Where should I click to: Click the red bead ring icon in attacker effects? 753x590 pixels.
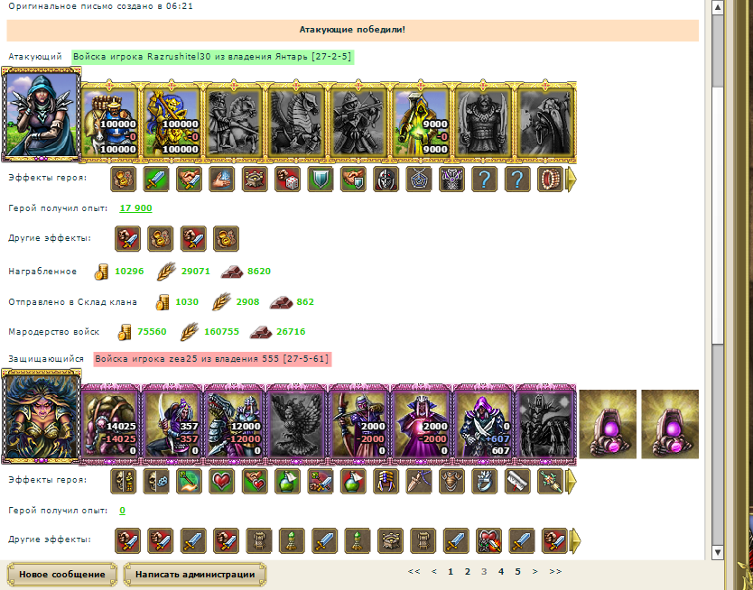550,180
